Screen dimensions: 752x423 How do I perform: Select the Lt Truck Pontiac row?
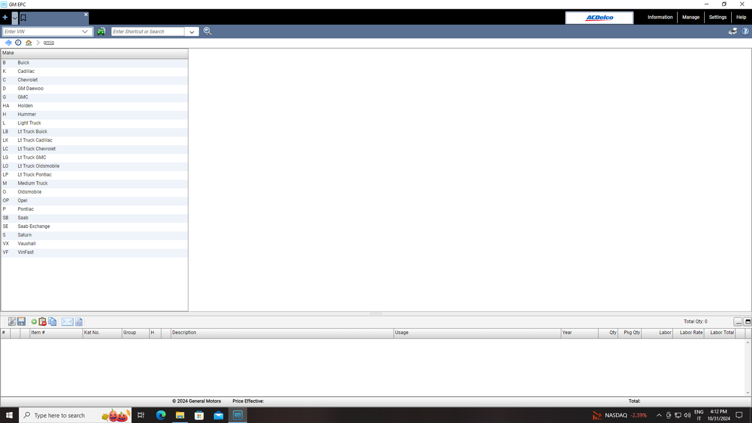[94, 175]
